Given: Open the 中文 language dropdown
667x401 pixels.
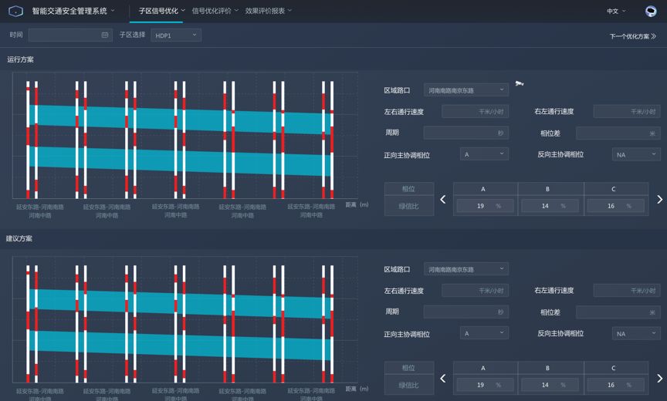Looking at the screenshot, I should (x=616, y=12).
